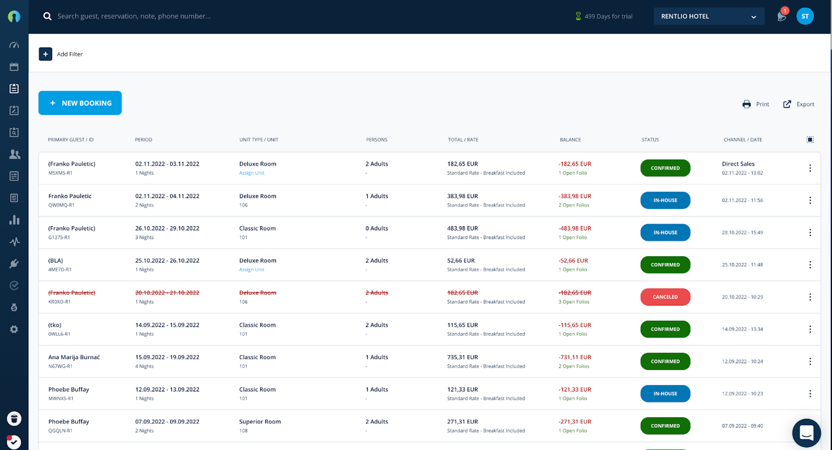Open three-dot menu for M5XM5-R1 reservation
The height and width of the screenshot is (450, 832).
[x=810, y=168]
